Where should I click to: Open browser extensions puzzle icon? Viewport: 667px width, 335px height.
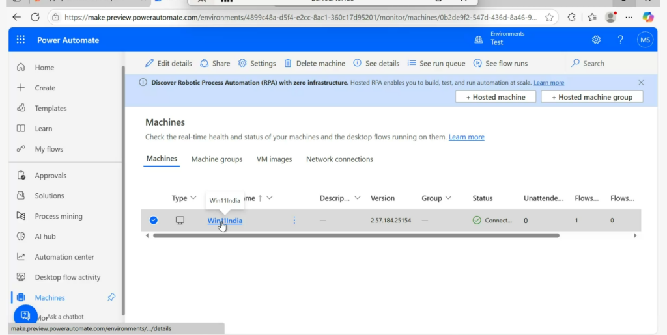(572, 18)
